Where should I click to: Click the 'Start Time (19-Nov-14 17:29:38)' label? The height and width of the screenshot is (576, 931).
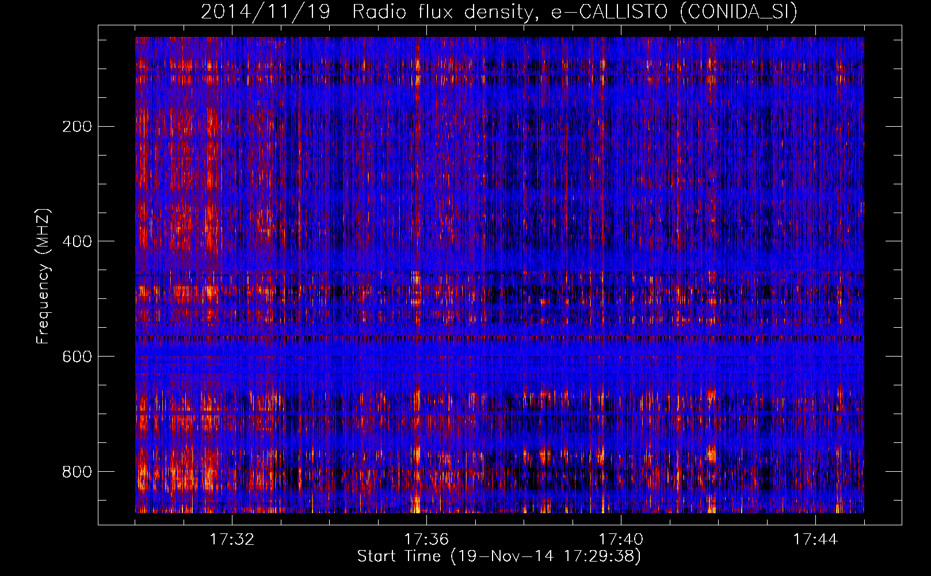tap(499, 556)
